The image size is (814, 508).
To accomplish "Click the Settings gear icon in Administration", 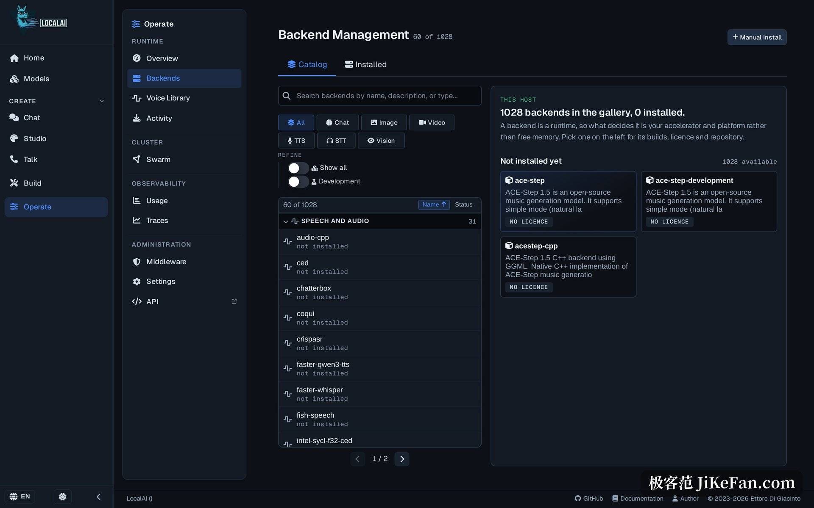I will (x=137, y=282).
